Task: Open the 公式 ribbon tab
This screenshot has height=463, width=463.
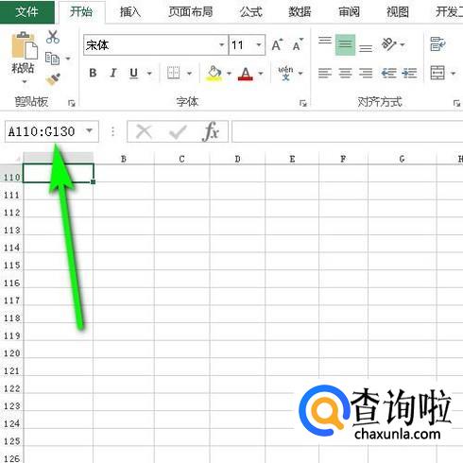Action: point(250,12)
